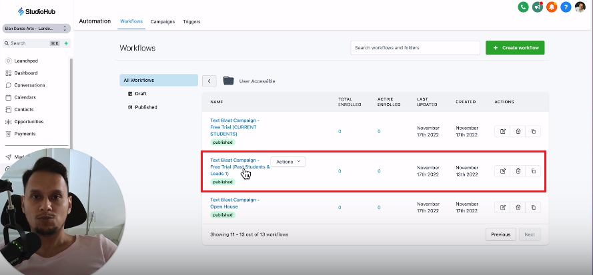
Task: Edit the Free Trial (CURRENT STUDENTS) workflow
Action: [x=502, y=131]
